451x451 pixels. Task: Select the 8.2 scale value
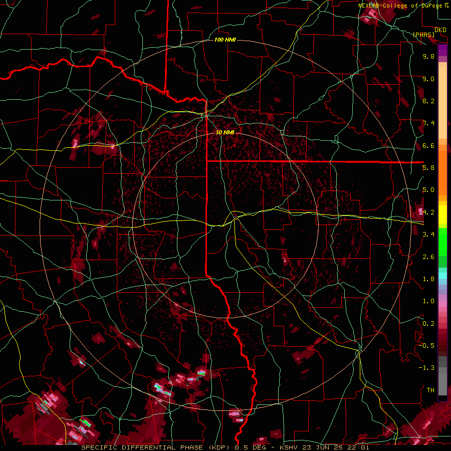click(428, 101)
